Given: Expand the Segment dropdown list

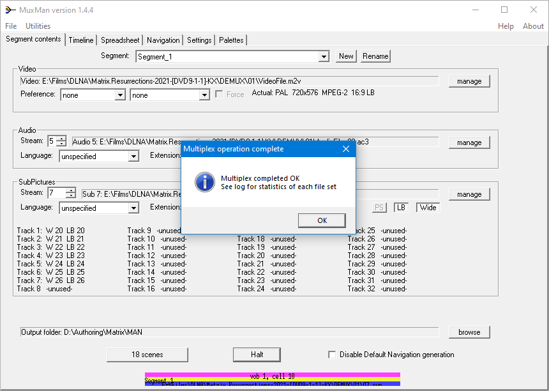Looking at the screenshot, I should click(324, 57).
